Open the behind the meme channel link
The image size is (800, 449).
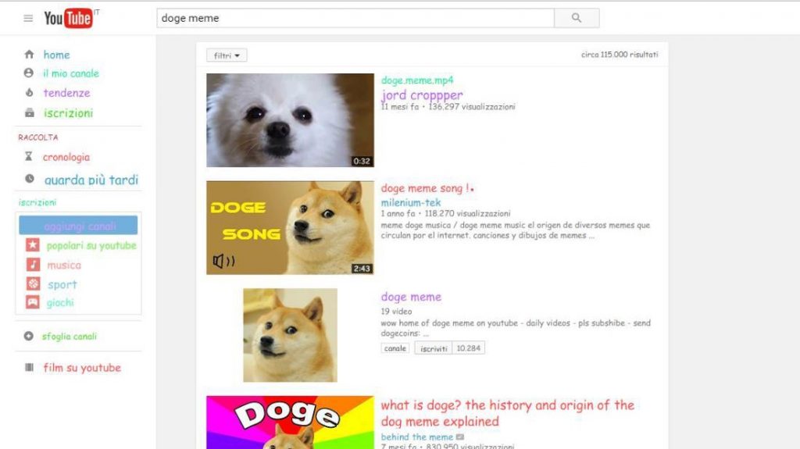coord(417,437)
